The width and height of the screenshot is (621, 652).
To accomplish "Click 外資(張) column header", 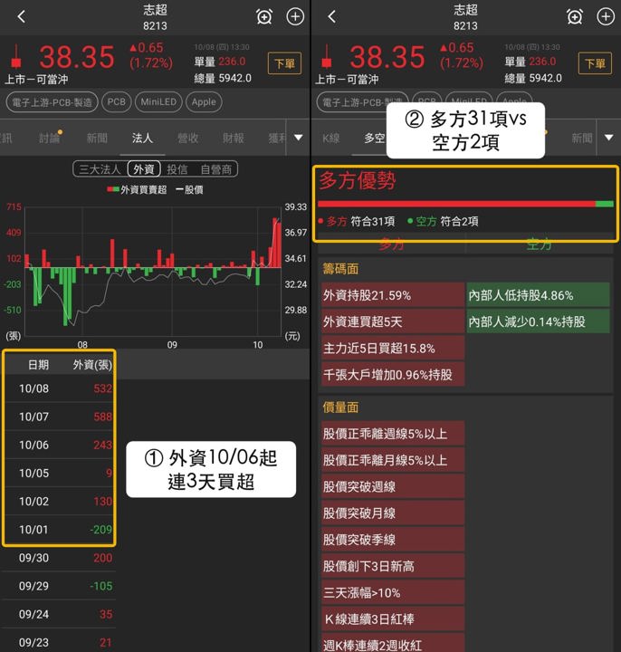I will pos(92,365).
